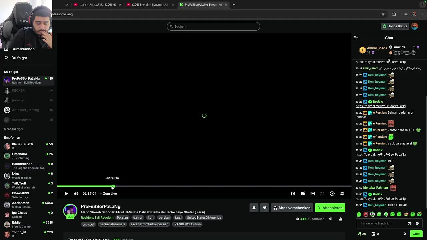Screen dimensions: 427x240
Task: Report the stream via the warning triangle icon
Action: (x=341, y=219)
